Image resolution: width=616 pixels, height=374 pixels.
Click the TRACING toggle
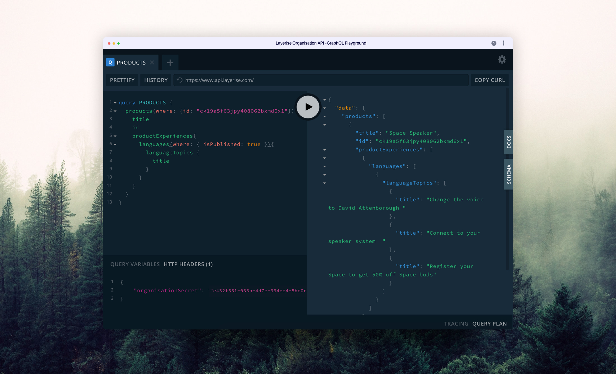click(455, 323)
